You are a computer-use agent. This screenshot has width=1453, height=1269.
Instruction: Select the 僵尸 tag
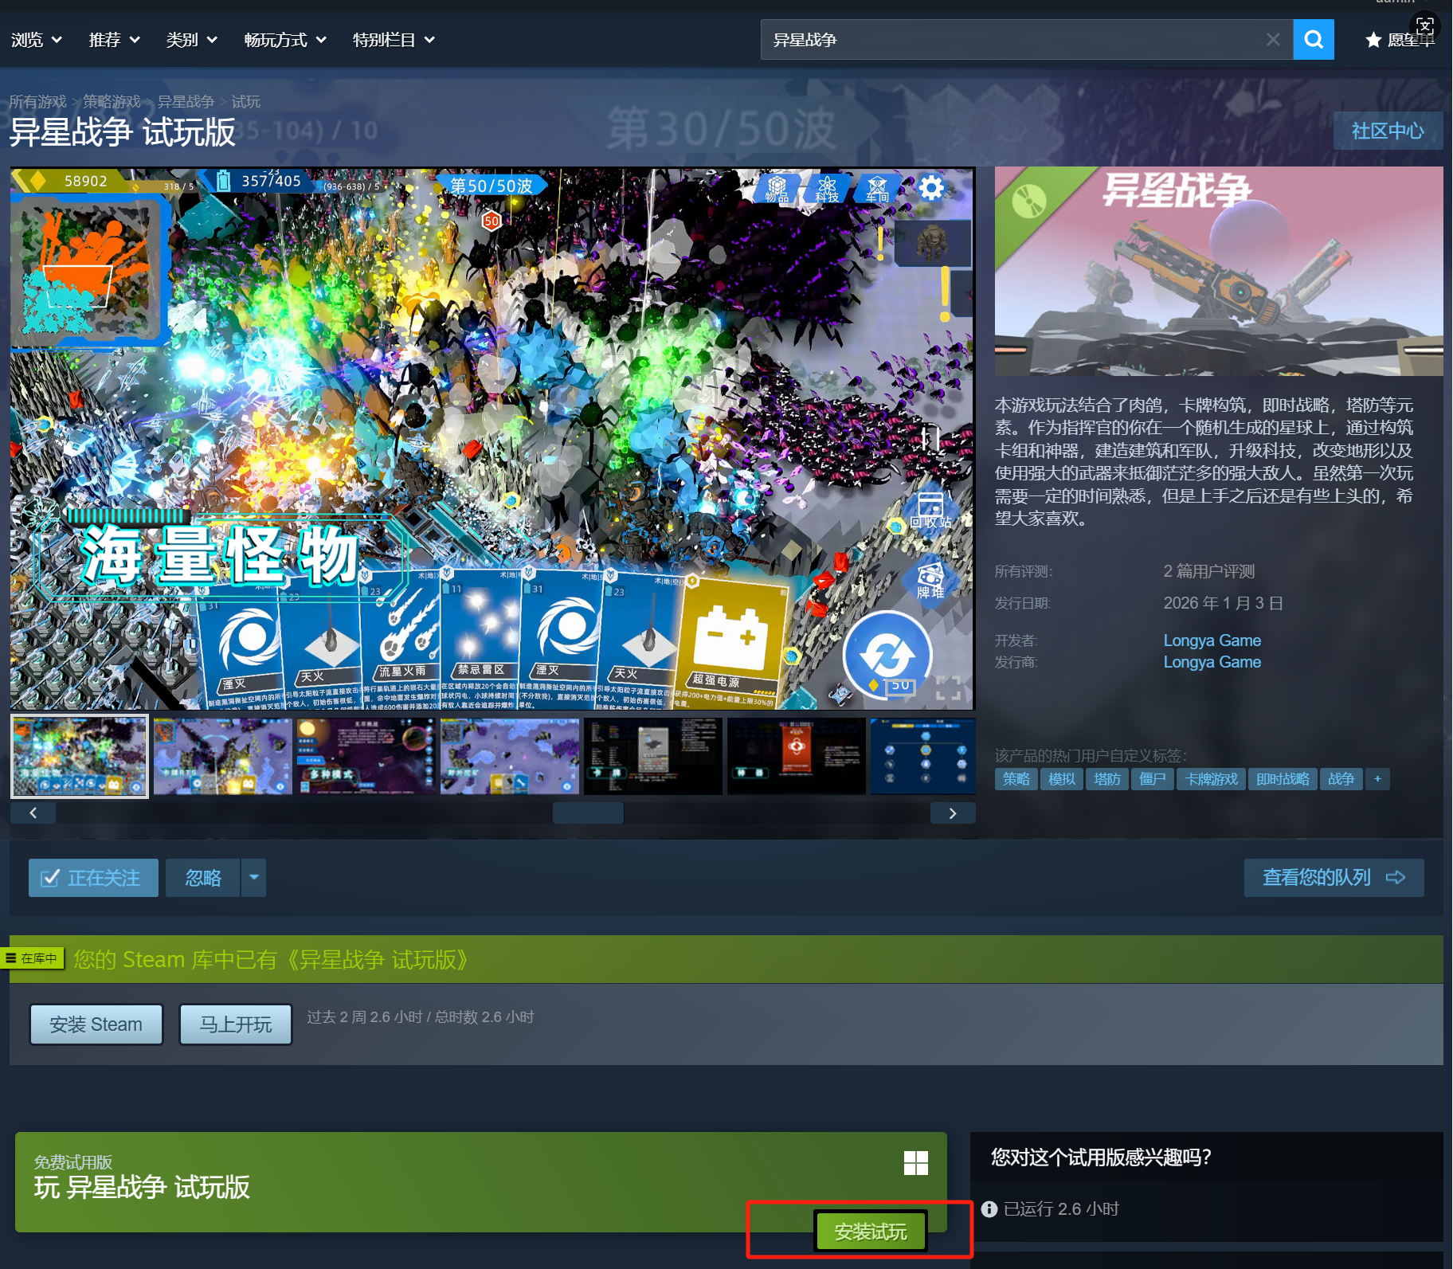click(1152, 779)
